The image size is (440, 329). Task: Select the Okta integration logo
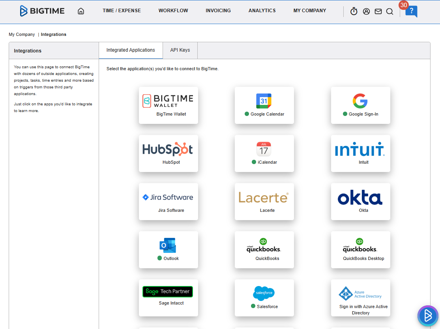coord(360,198)
